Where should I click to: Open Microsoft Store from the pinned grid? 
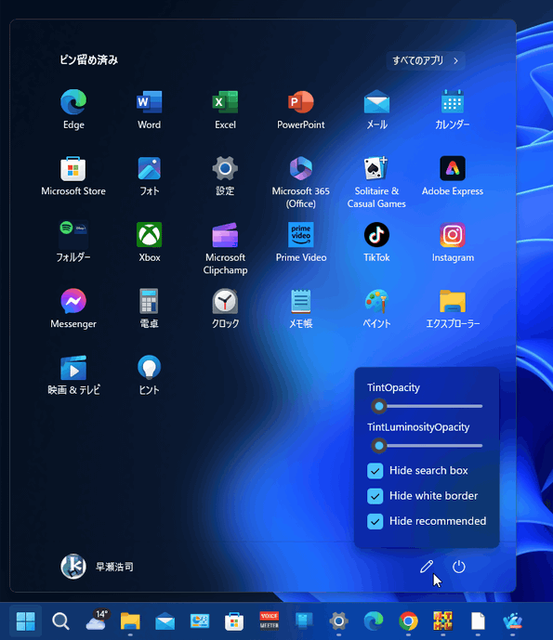(x=73, y=176)
